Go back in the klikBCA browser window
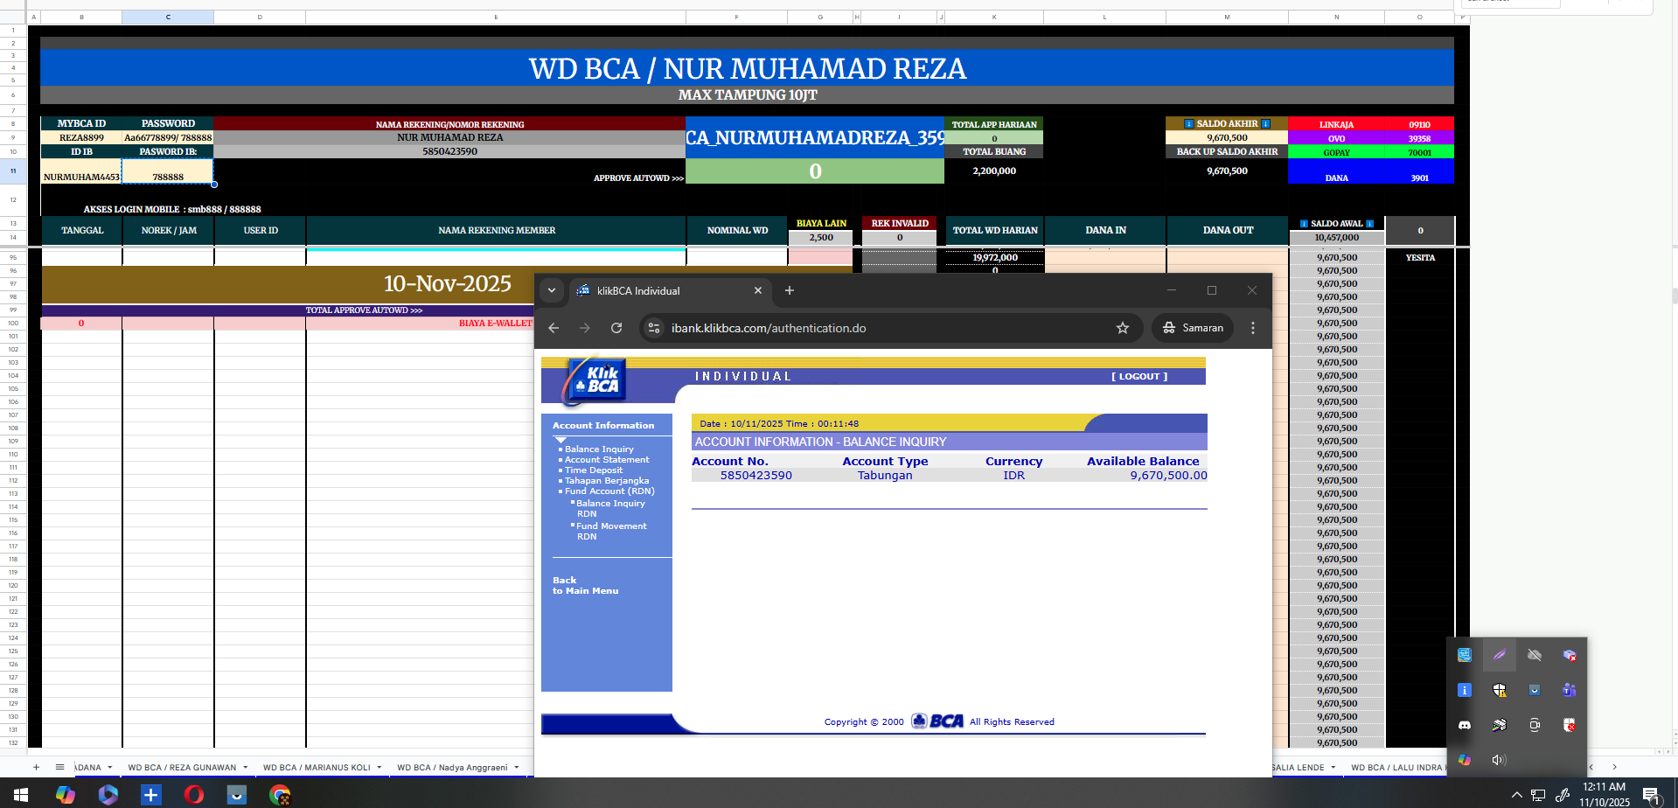1678x808 pixels. (x=554, y=328)
